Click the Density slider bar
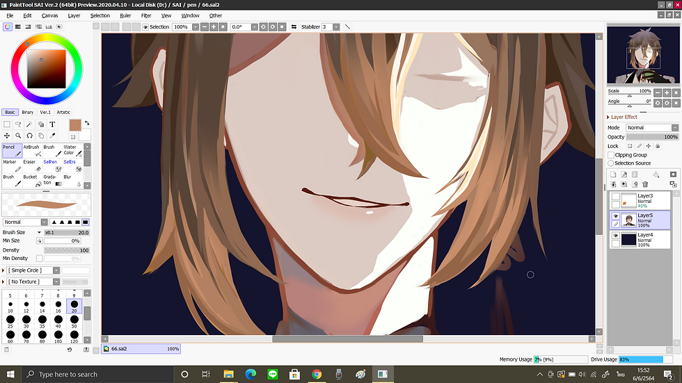Screen dimensions: 682x383 [x=67, y=250]
